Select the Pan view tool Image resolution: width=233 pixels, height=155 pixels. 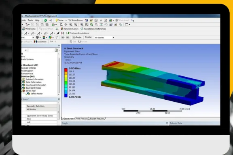point(66,25)
